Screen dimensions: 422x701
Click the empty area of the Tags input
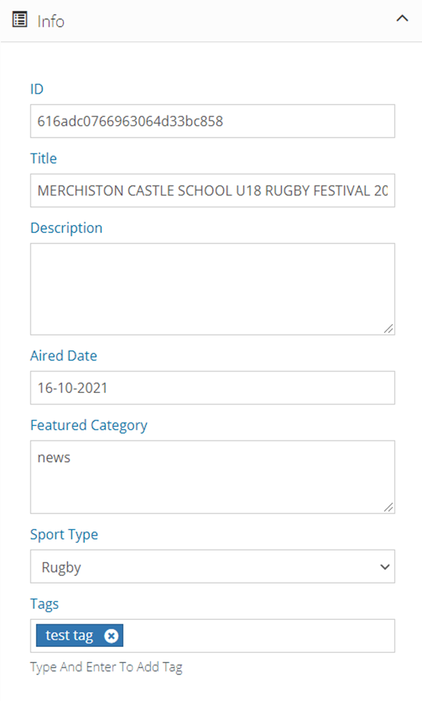coord(257,636)
